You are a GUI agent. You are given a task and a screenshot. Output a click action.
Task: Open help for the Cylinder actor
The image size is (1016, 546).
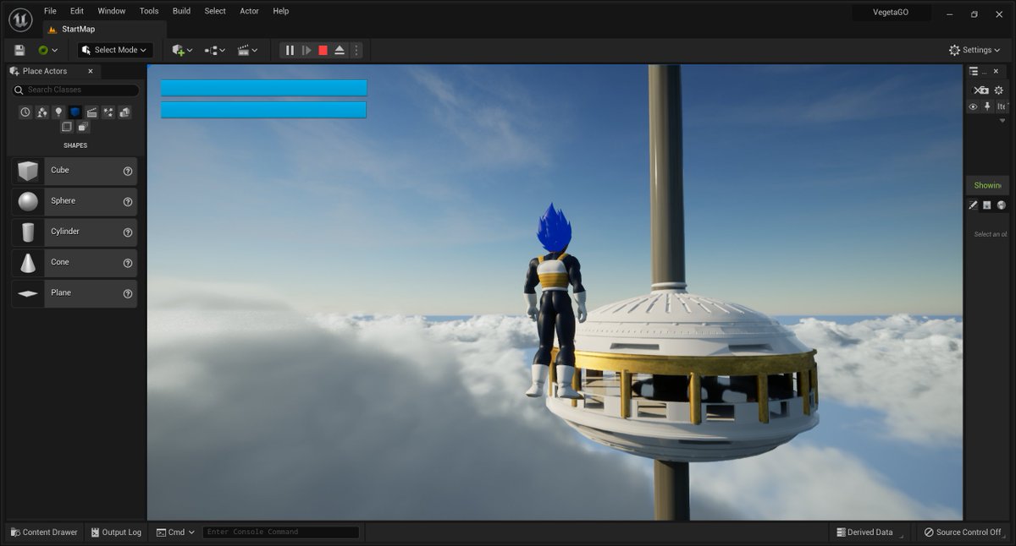pyautogui.click(x=128, y=232)
